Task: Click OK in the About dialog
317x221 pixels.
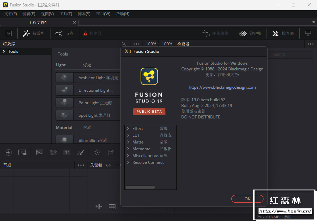Action: click(247, 199)
